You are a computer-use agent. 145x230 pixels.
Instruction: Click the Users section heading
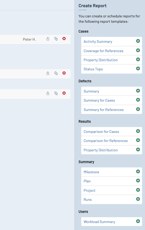[83, 212]
